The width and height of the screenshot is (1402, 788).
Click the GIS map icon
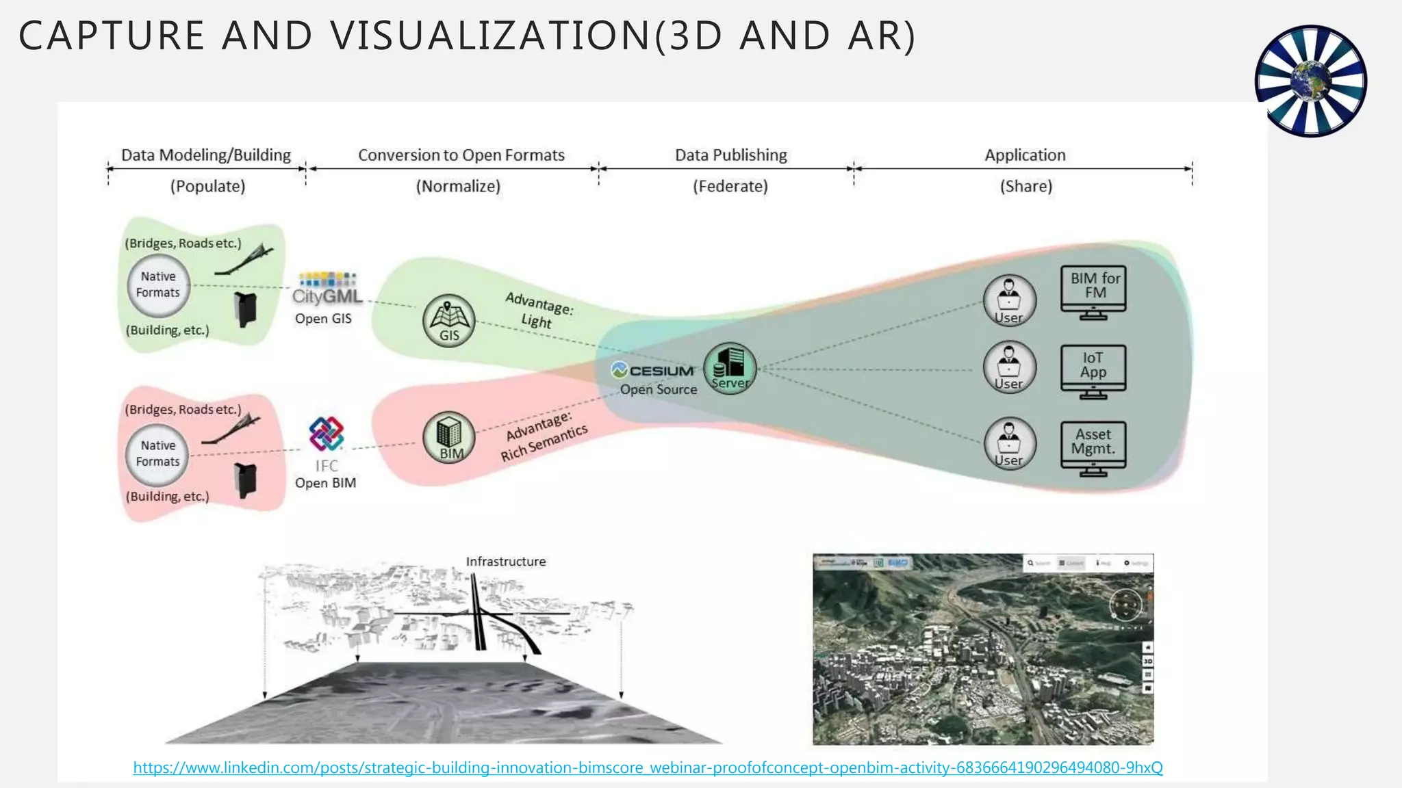coord(448,321)
